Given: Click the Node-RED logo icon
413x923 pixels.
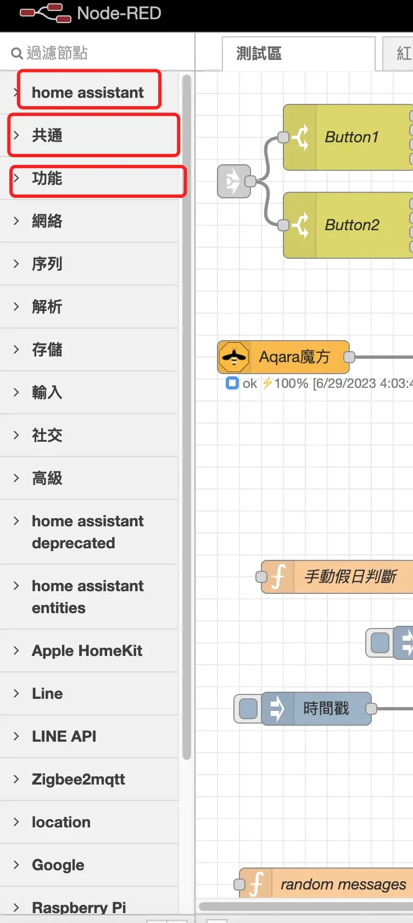Looking at the screenshot, I should tap(46, 13).
